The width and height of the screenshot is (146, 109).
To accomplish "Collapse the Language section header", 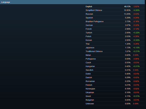I will point(72,2).
